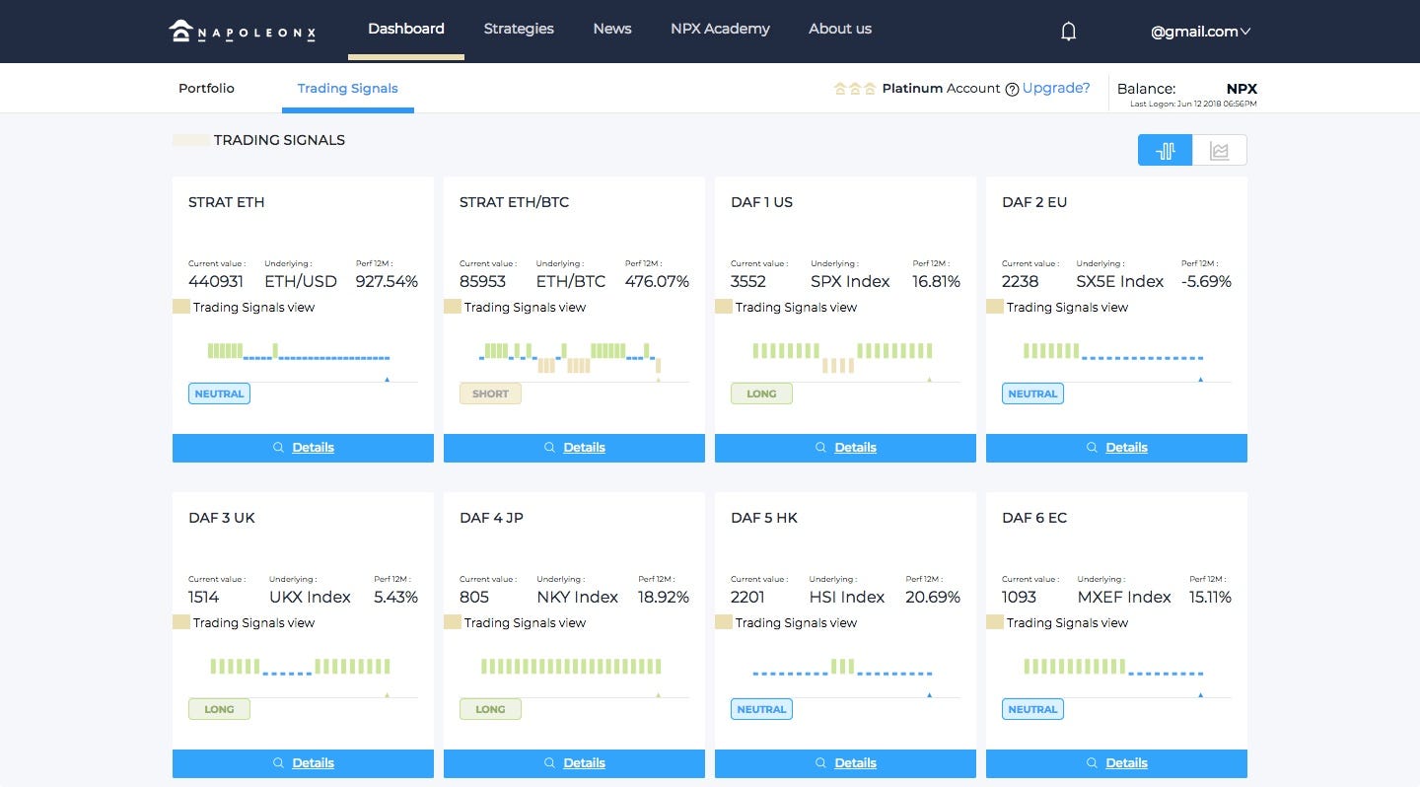Go to Strategies in the navigation
Image resolution: width=1420 pixels, height=787 pixels.
click(x=519, y=29)
